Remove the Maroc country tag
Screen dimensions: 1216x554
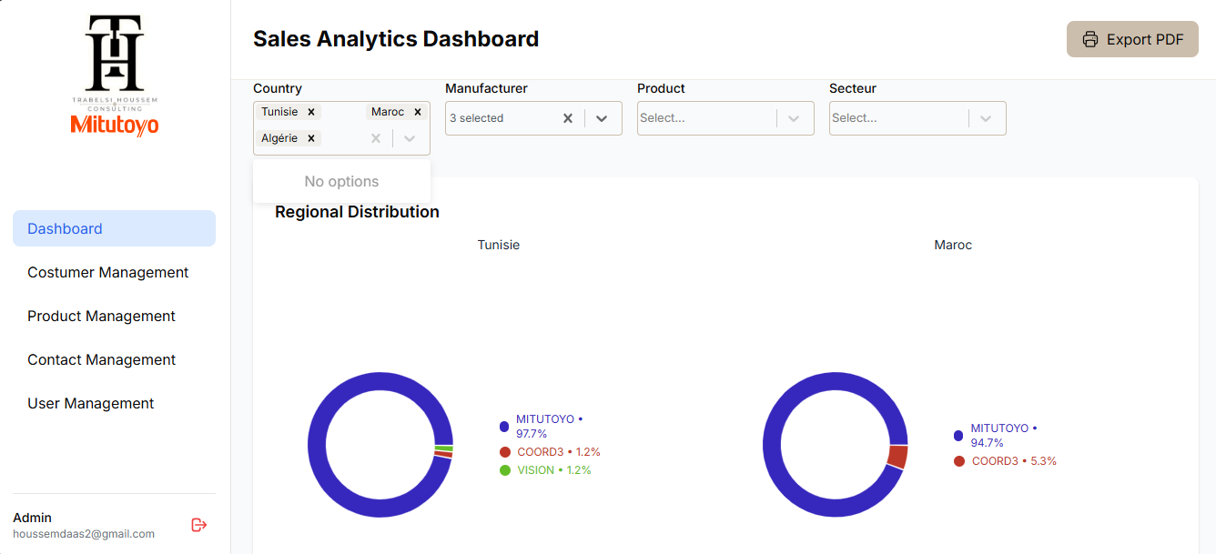click(418, 112)
